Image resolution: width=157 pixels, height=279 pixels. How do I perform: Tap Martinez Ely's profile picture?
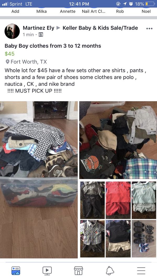pos(12,31)
